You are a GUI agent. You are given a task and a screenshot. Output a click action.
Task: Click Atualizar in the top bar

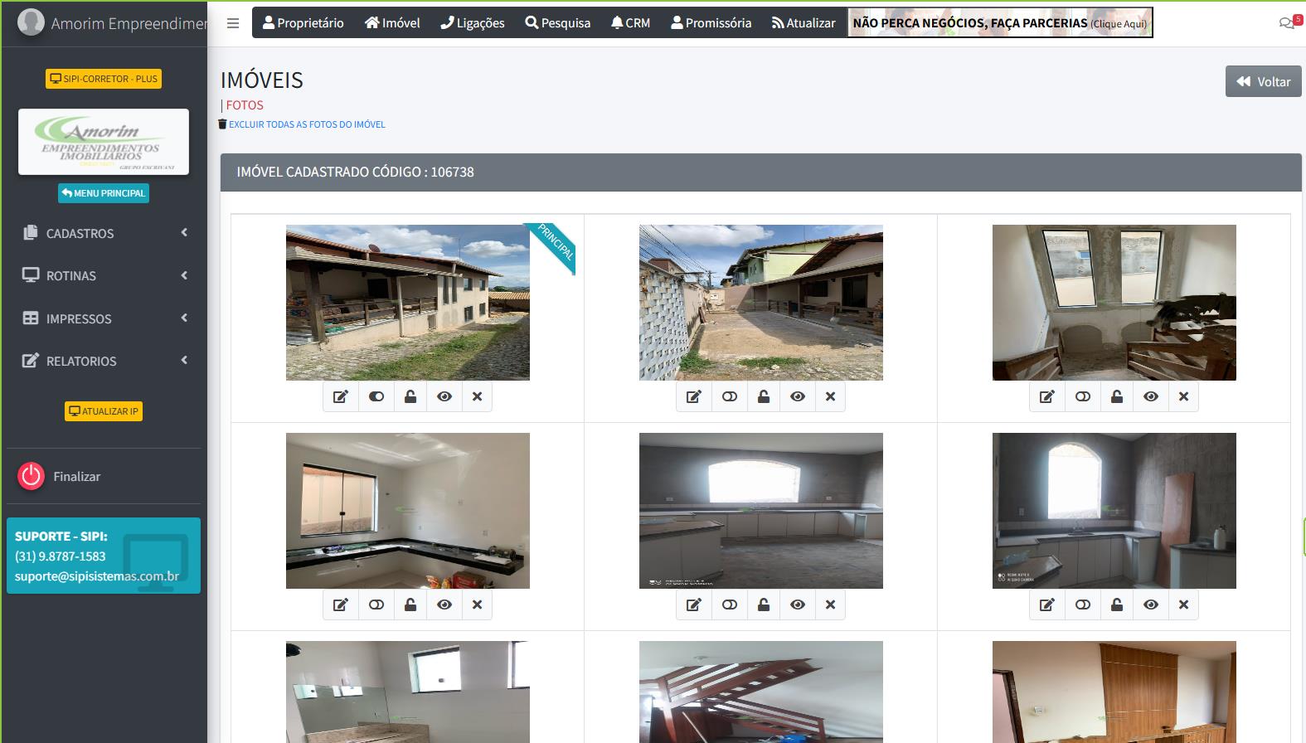804,23
